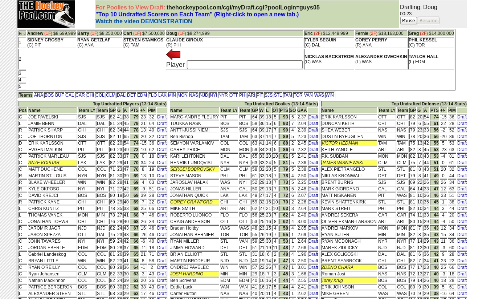The height and width of the screenshot is (299, 503).
Task: Draft defenseman Mike Green
Action: [462, 294]
